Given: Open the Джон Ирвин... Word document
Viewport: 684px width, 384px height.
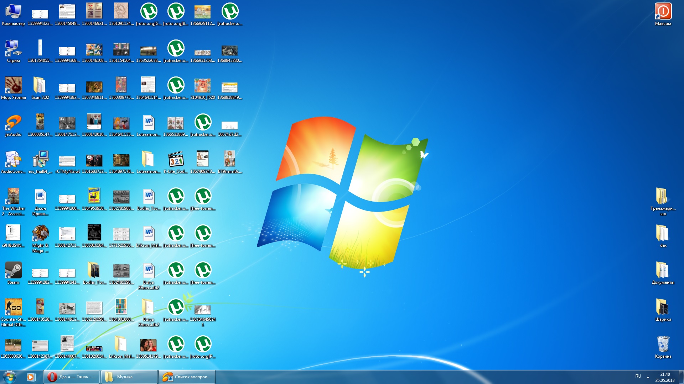Looking at the screenshot, I should pos(40,202).
